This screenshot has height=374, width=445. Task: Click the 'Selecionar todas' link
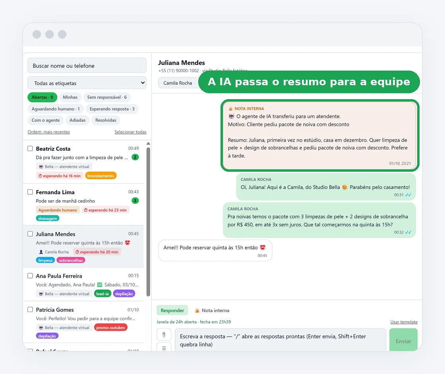coord(130,132)
